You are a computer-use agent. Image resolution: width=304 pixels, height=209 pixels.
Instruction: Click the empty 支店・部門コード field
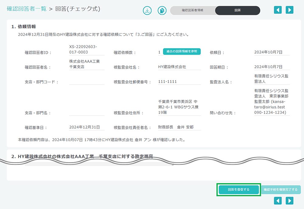[87, 82]
